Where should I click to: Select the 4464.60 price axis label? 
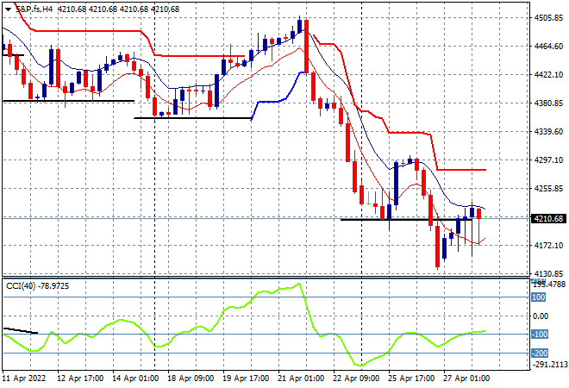(548, 46)
